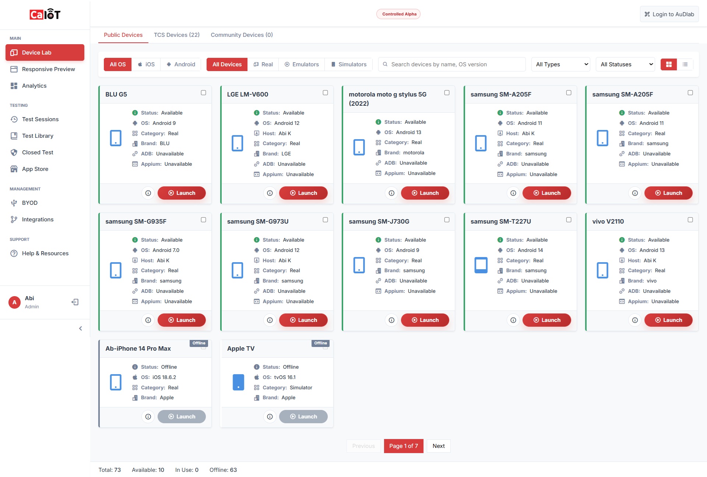The height and width of the screenshot is (477, 707).
Task: Click 'Offline: 63' in footer
Action: pos(223,470)
